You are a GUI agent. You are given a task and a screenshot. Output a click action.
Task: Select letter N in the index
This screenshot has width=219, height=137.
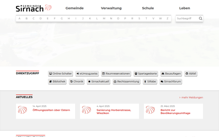tap(111, 19)
